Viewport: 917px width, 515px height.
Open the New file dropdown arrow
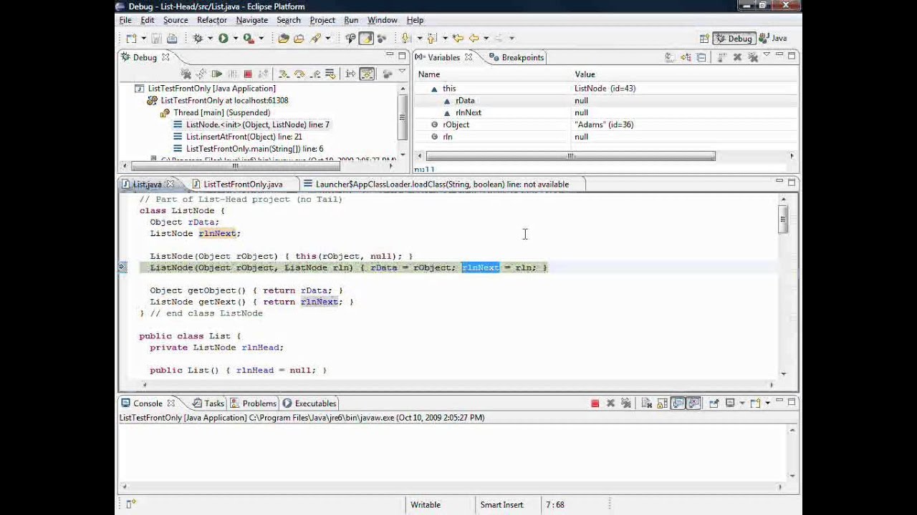coord(144,38)
